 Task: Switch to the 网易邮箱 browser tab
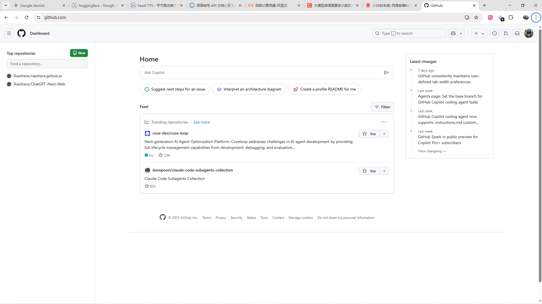[x=391, y=5]
